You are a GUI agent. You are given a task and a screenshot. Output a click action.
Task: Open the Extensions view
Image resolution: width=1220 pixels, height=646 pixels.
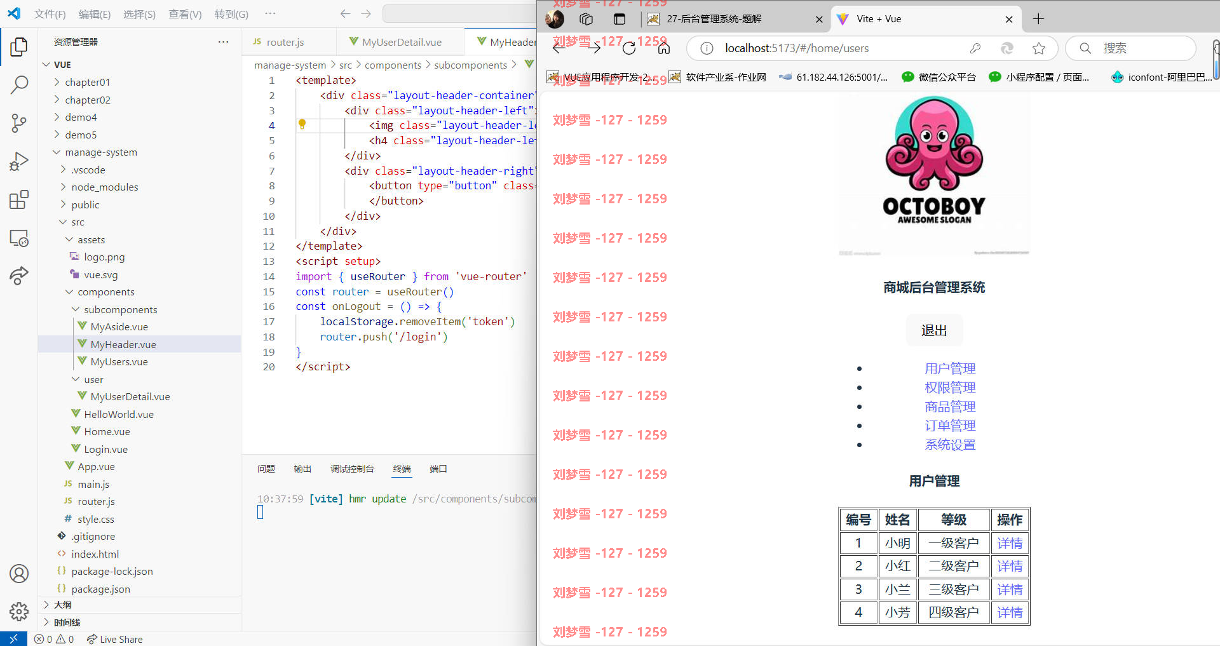(x=19, y=199)
